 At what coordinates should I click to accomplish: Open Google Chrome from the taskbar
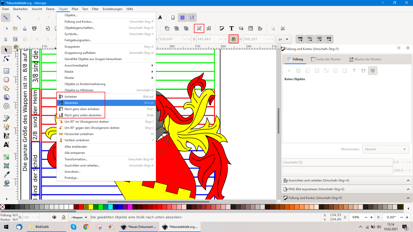pos(86,227)
